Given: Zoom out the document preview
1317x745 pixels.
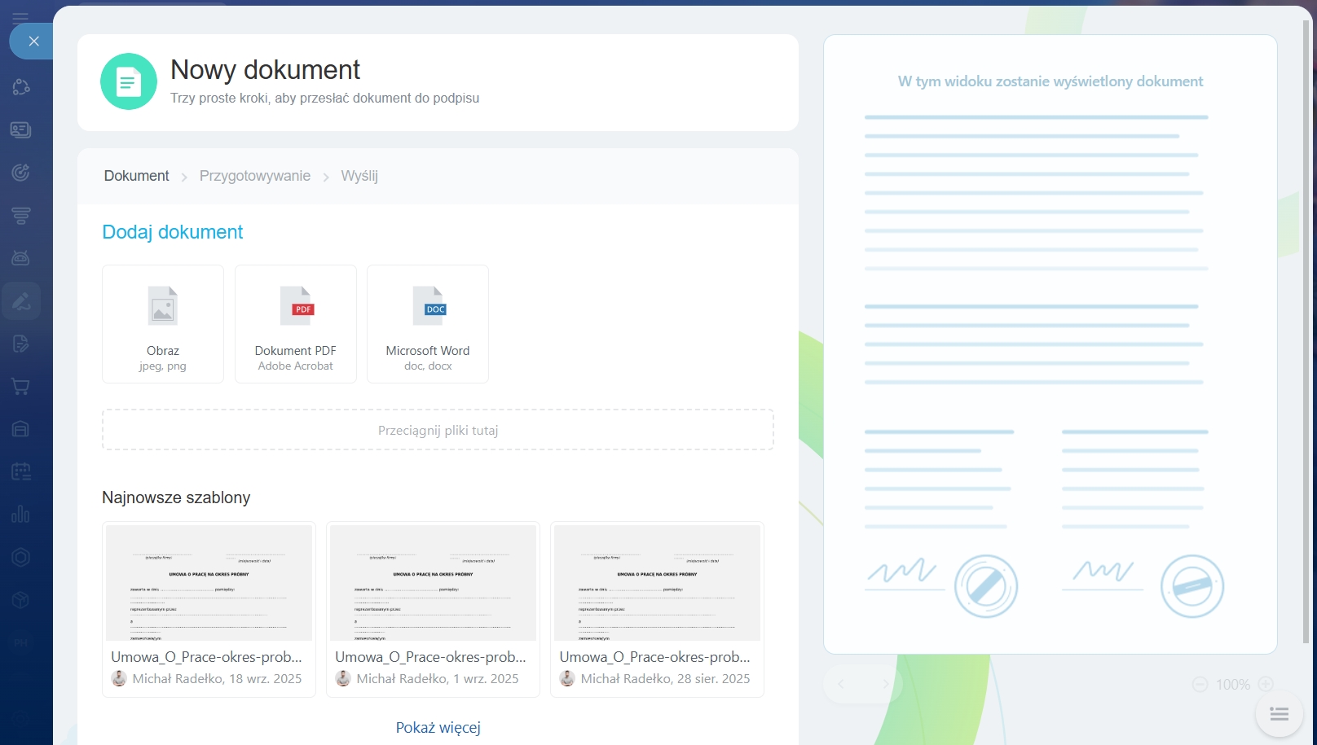Looking at the screenshot, I should tap(1200, 685).
